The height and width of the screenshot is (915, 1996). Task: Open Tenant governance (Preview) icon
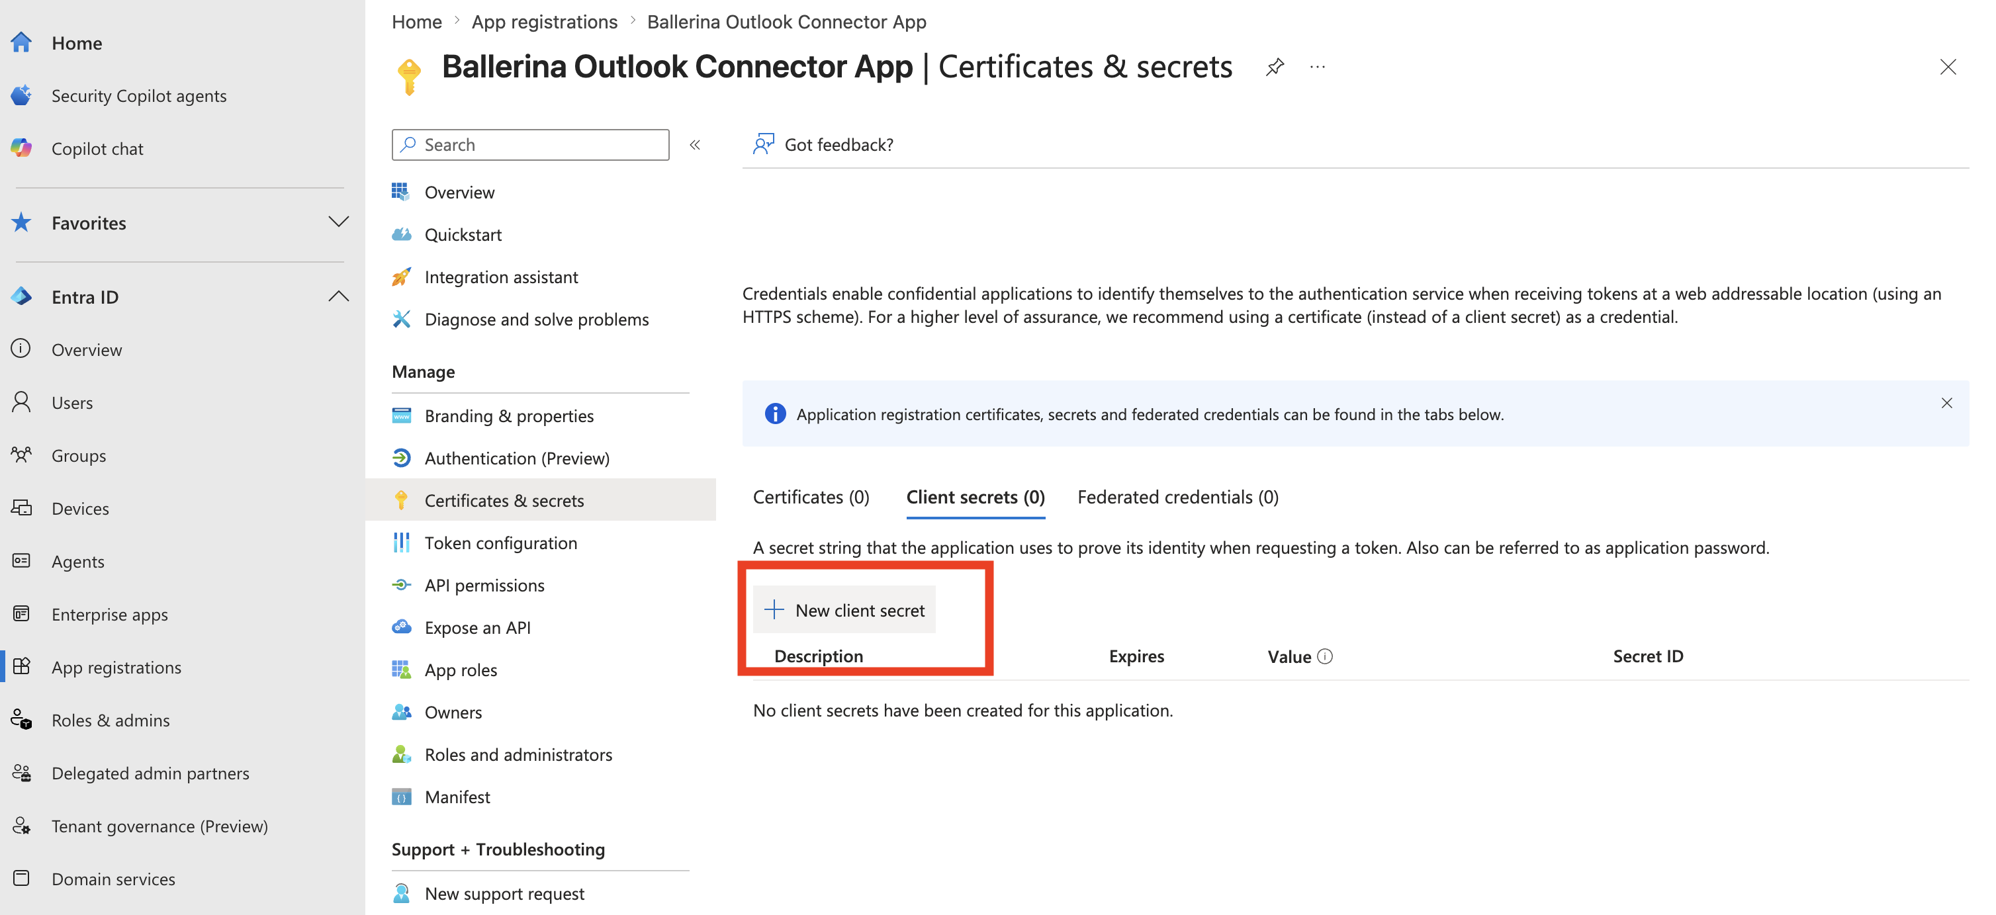(x=21, y=825)
